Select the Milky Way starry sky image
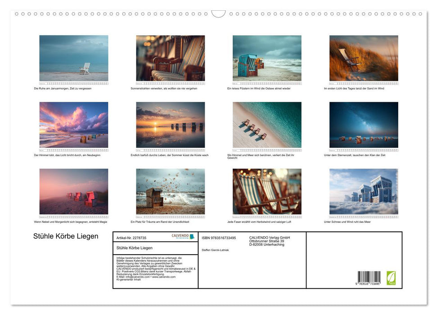437x315 pixels. [x=364, y=125]
